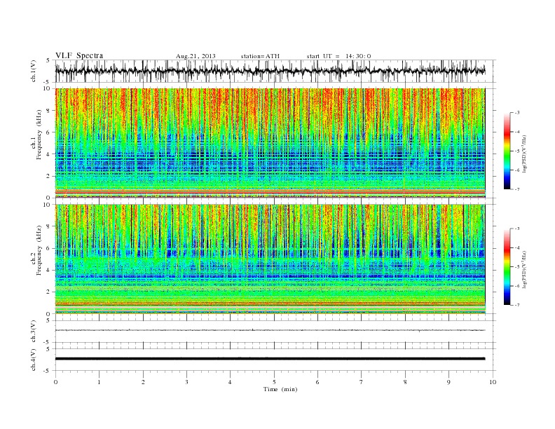Click the 6 kHz tick of ch.2 spectrogram

(49, 248)
